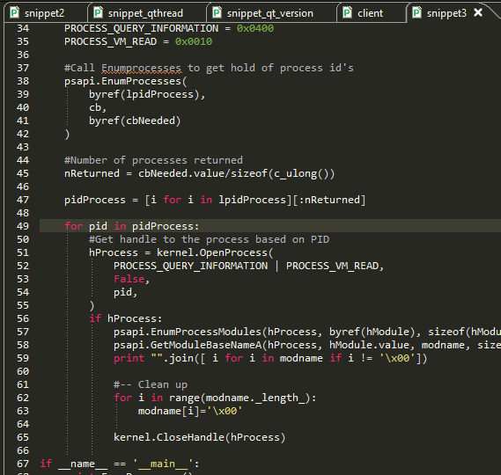
Task: Click kernel.CloseHandle(hProcess) line
Action: pos(199,437)
